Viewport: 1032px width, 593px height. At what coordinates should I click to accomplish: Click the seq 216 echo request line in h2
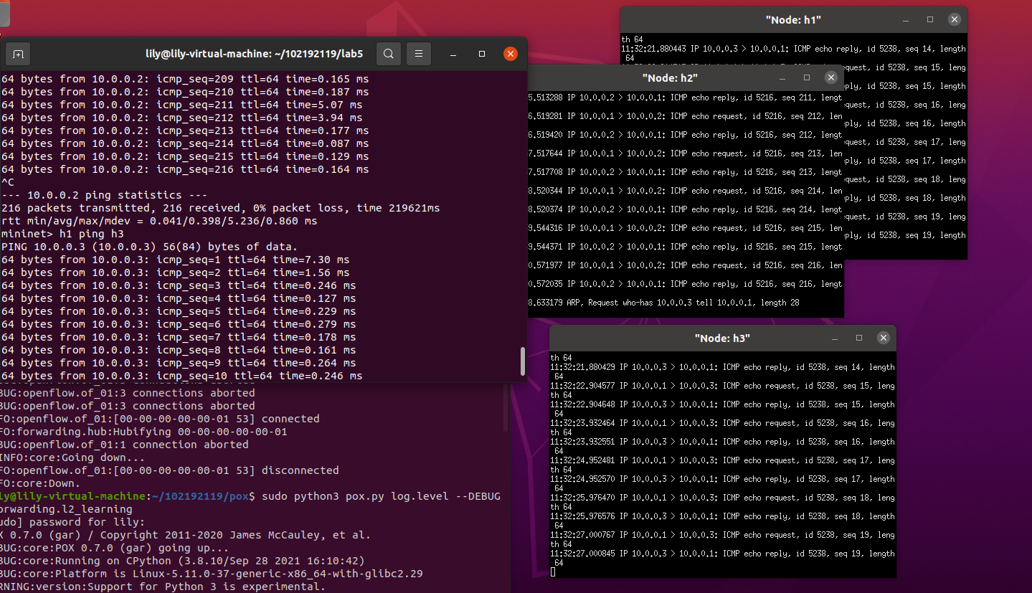(685, 265)
